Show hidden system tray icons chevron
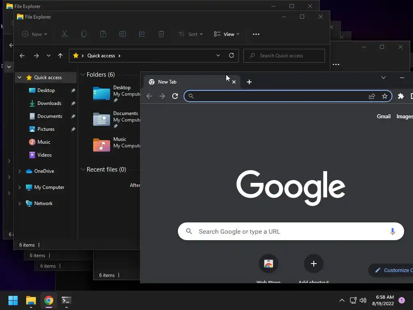 (342, 300)
